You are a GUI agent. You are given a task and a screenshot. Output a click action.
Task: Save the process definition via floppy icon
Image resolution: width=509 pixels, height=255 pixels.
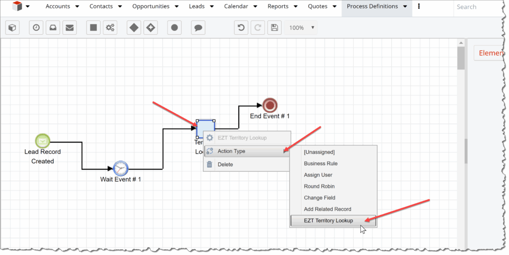273,28
